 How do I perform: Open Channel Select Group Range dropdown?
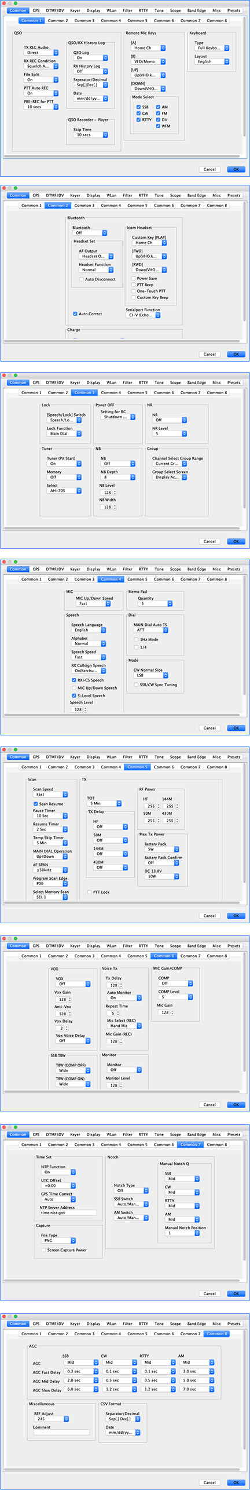coord(170,464)
